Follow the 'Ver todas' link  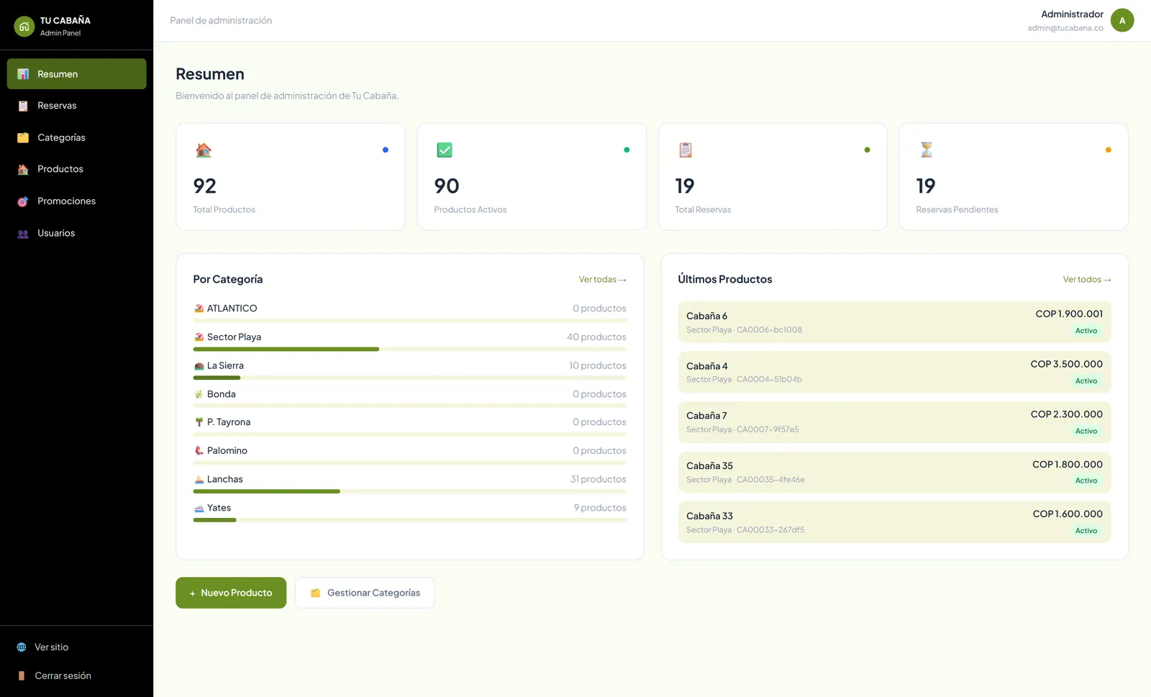(x=603, y=280)
